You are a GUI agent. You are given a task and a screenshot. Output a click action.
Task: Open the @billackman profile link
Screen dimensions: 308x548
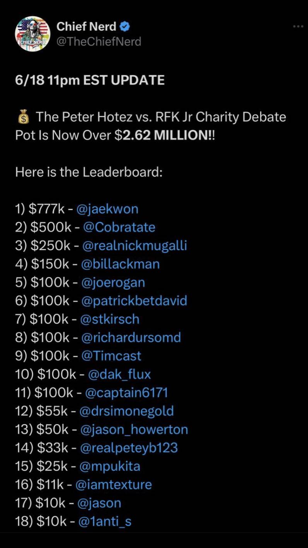click(120, 264)
